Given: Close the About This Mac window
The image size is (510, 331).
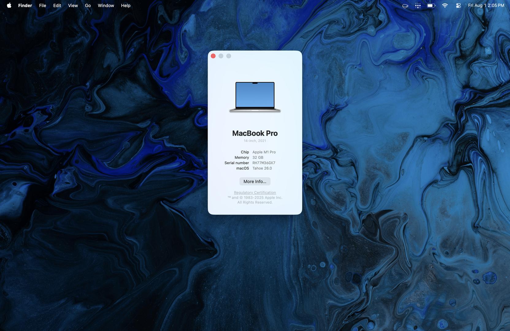Looking at the screenshot, I should [x=213, y=56].
